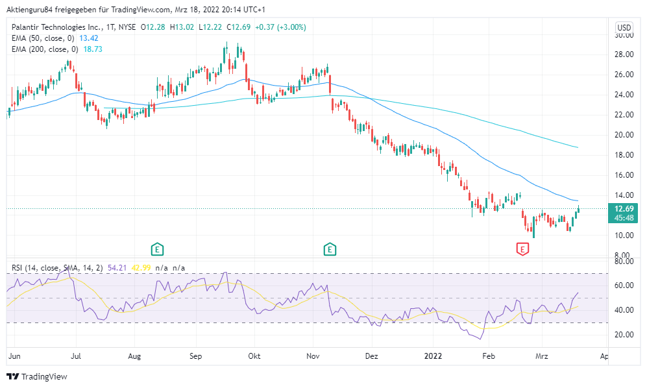Click the EMA (200, close, 0) legend

(45, 49)
